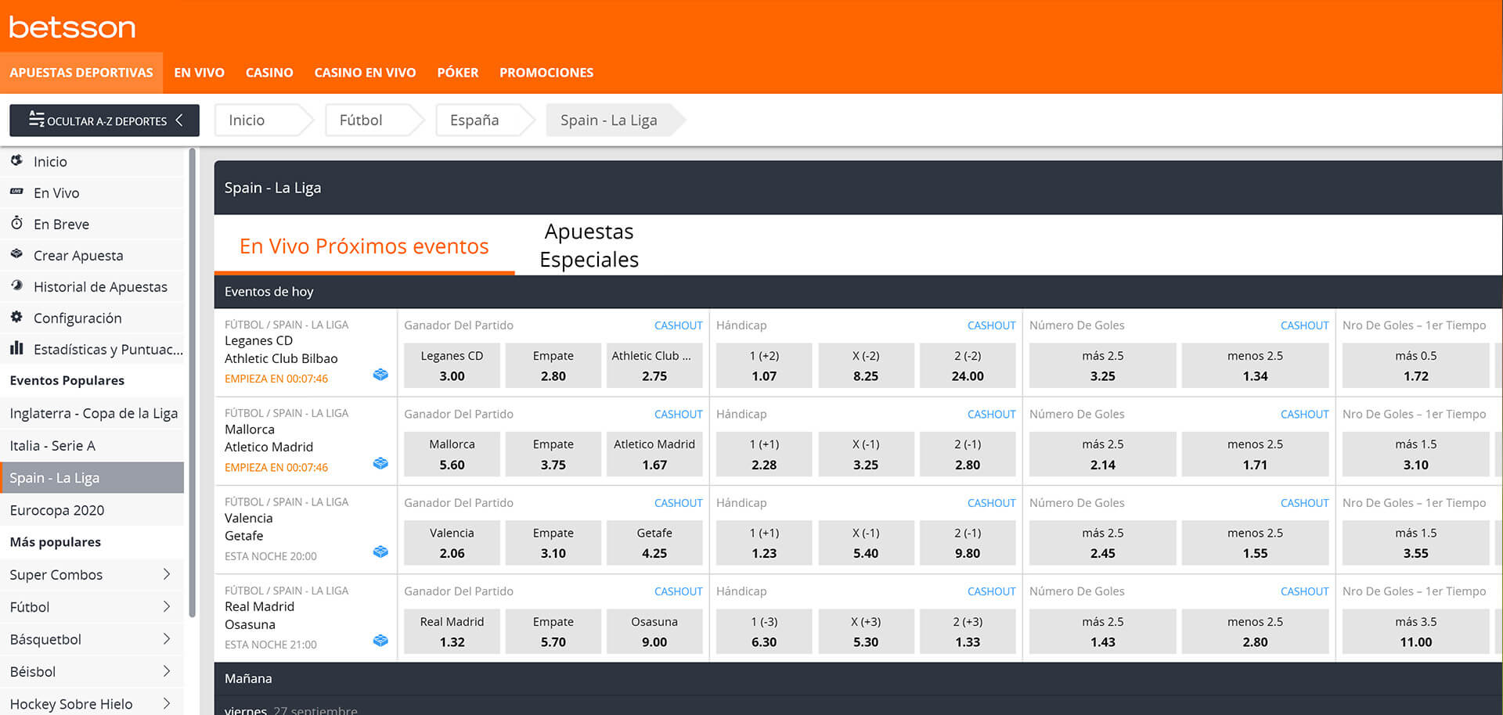
Task: Select handicap 1 (+2) at 1.07
Action: coord(764,365)
